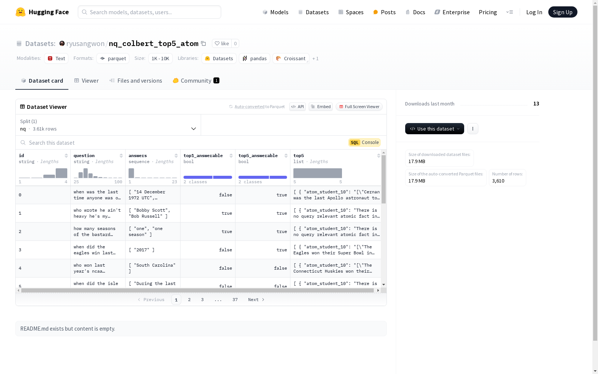Click the top5 list lengths histogram
The width and height of the screenshot is (598, 374).
pos(318,173)
